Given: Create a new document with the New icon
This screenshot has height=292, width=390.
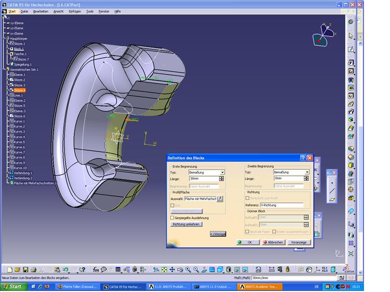Looking at the screenshot, I should (10, 269).
